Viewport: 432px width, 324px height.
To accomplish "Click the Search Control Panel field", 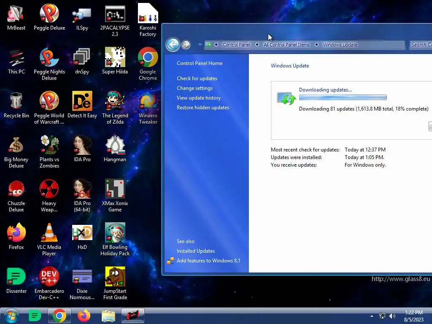I will click(x=421, y=45).
